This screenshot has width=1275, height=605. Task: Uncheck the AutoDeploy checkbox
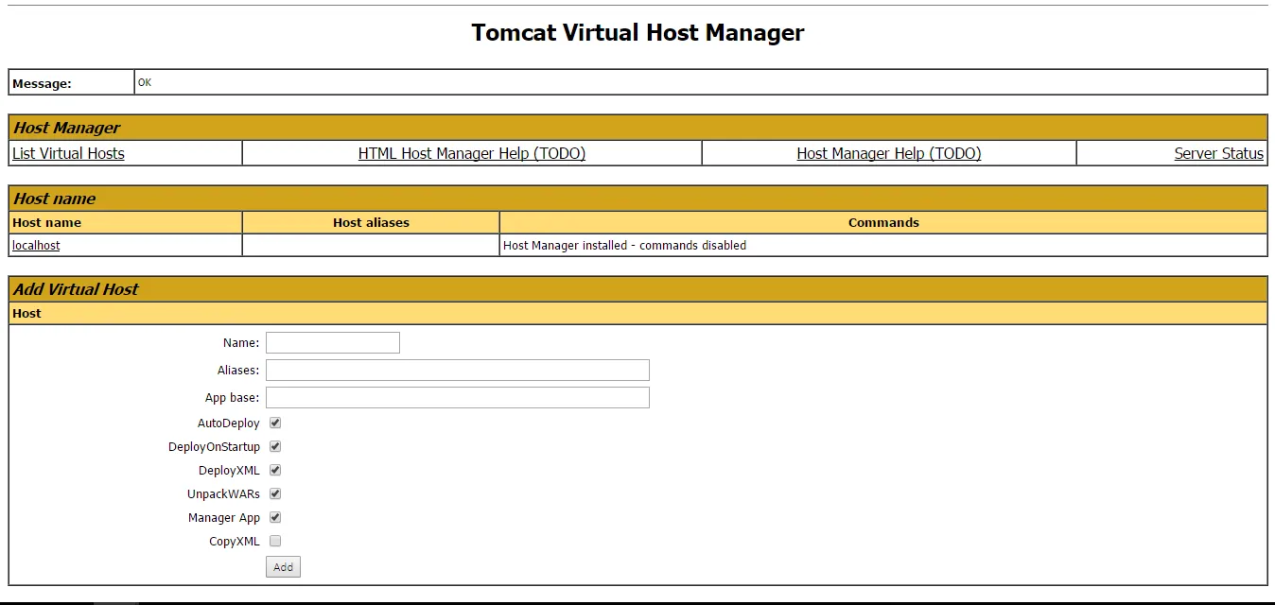coord(275,423)
